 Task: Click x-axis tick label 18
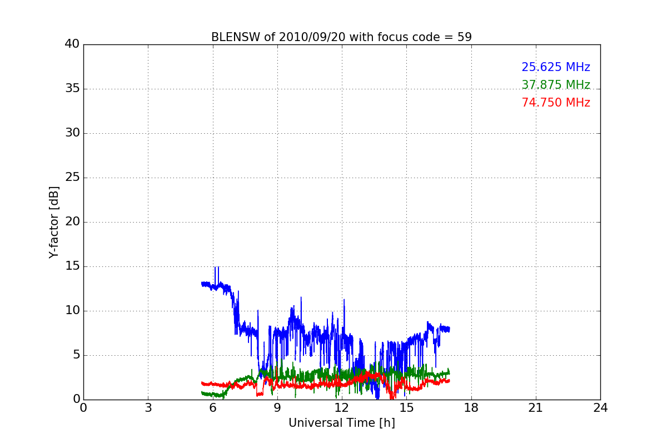tap(471, 408)
